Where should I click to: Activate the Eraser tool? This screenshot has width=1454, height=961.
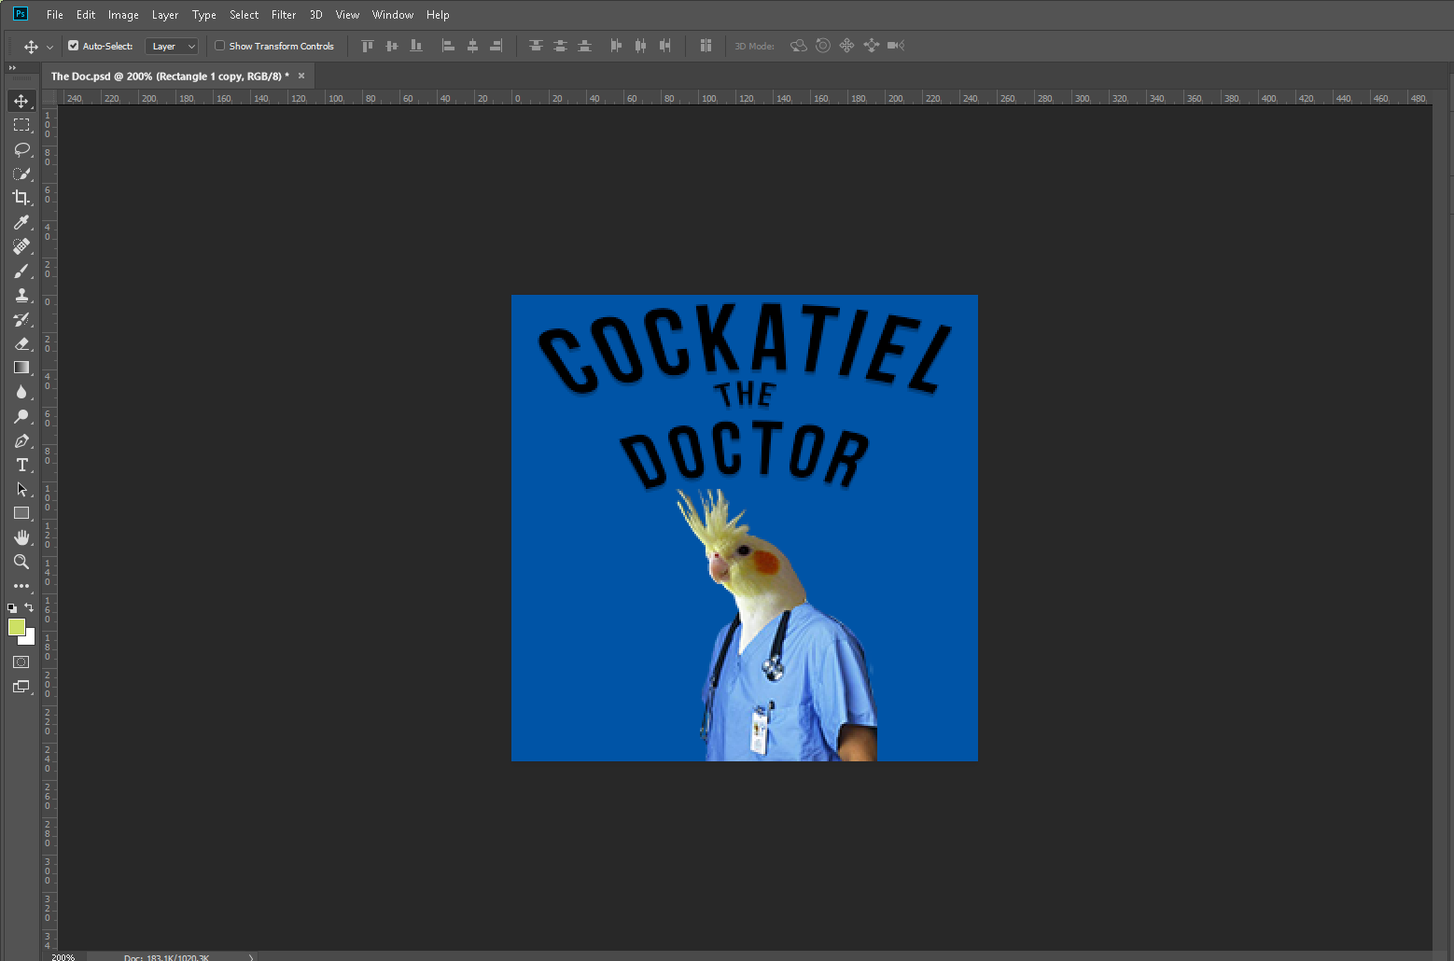21,343
